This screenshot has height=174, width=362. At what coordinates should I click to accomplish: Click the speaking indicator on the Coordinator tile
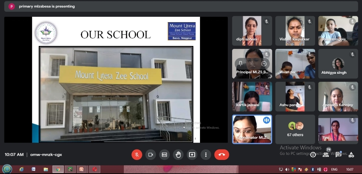click(x=266, y=120)
